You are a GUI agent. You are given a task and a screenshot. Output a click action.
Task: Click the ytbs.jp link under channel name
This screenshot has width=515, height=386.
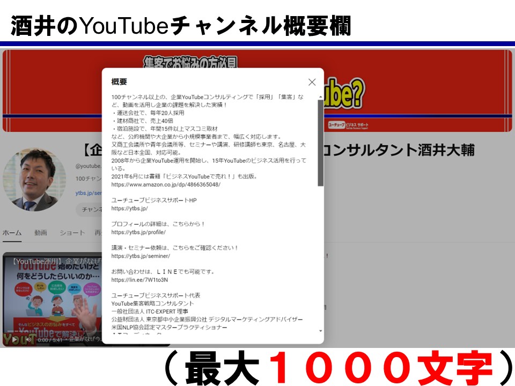(x=89, y=193)
